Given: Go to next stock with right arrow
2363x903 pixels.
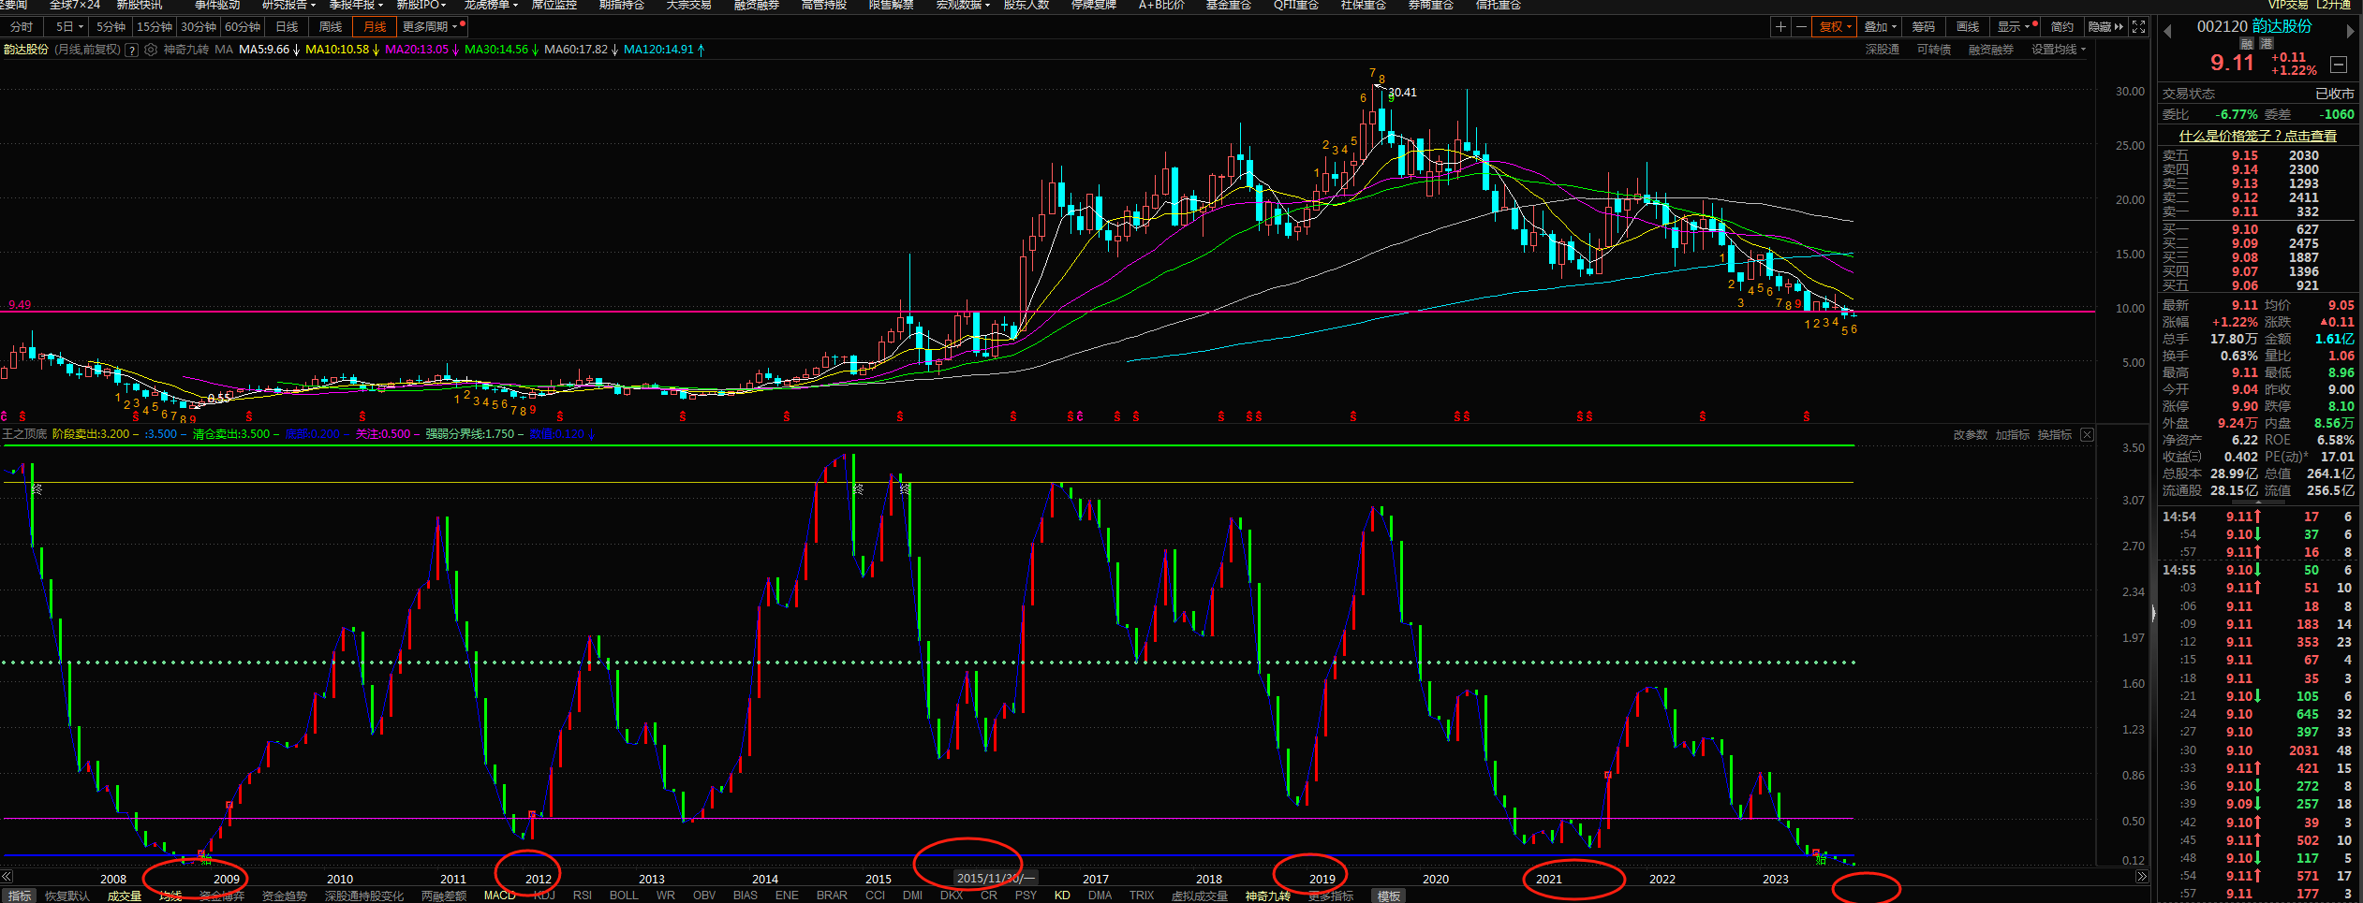Looking at the screenshot, I should coord(2350,32).
